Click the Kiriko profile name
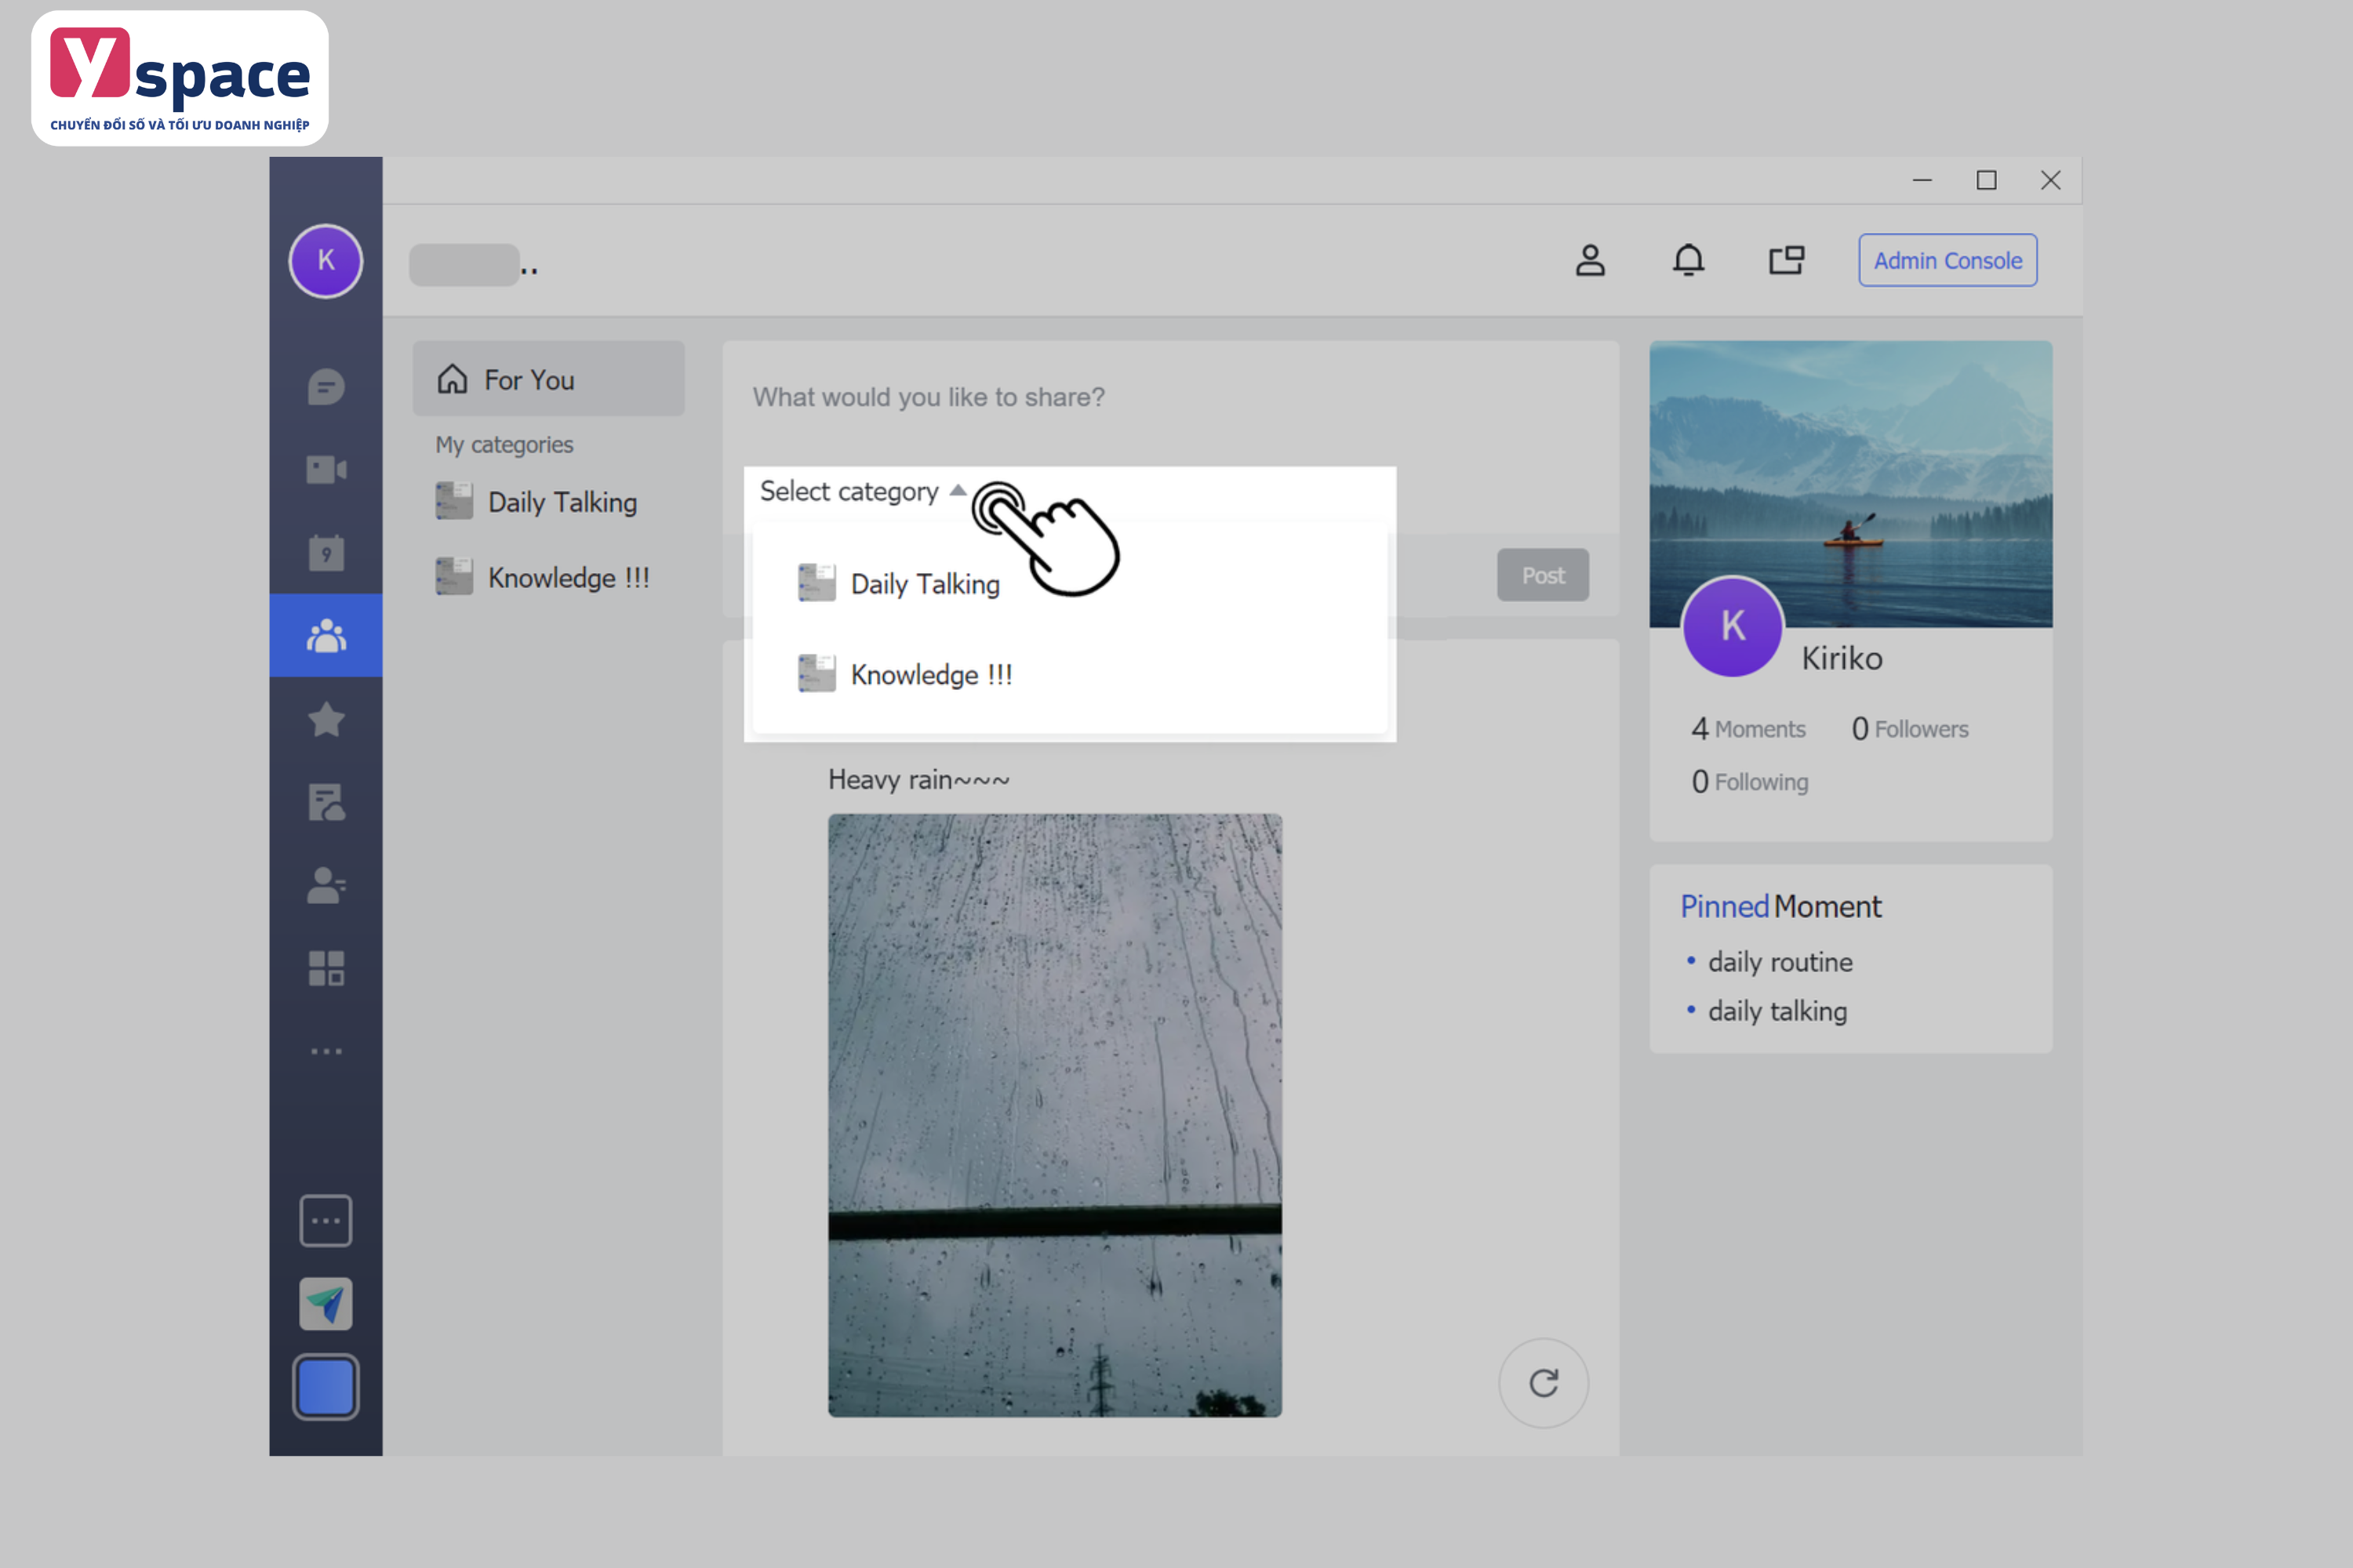This screenshot has height=1568, width=2353. pyautogui.click(x=1842, y=658)
